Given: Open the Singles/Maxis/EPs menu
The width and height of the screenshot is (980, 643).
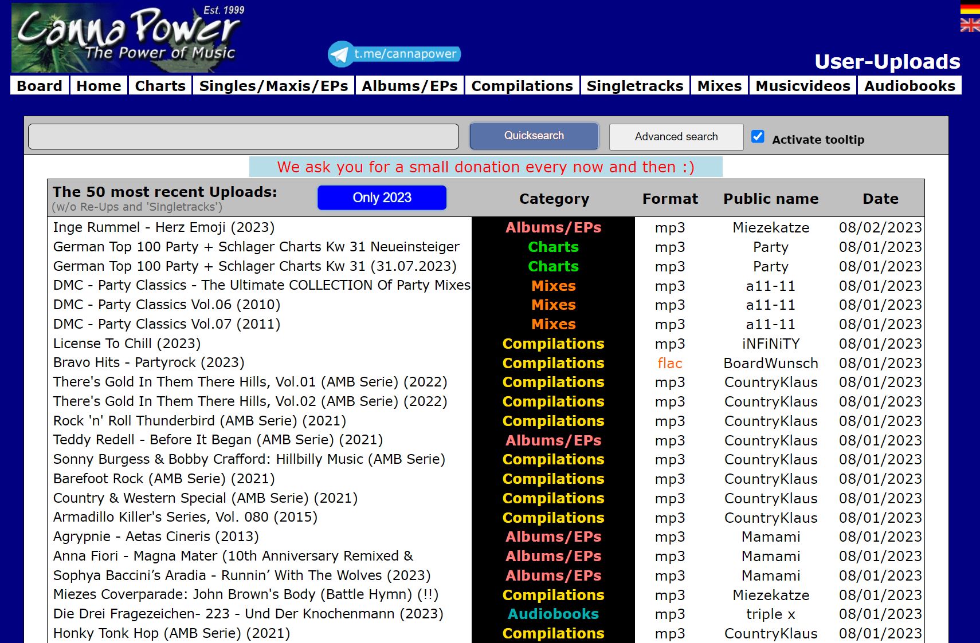Looking at the screenshot, I should (273, 86).
